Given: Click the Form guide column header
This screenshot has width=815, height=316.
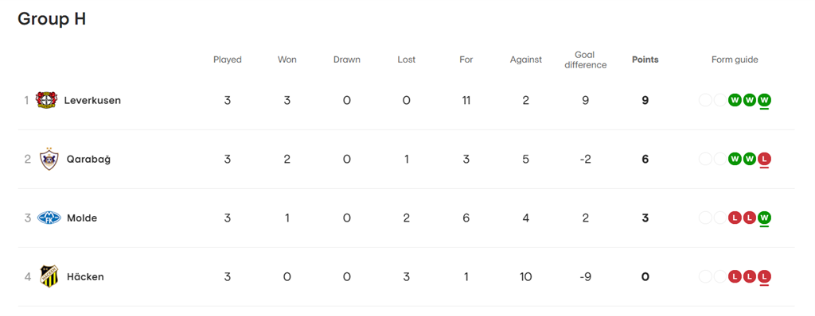Looking at the screenshot, I should (735, 60).
